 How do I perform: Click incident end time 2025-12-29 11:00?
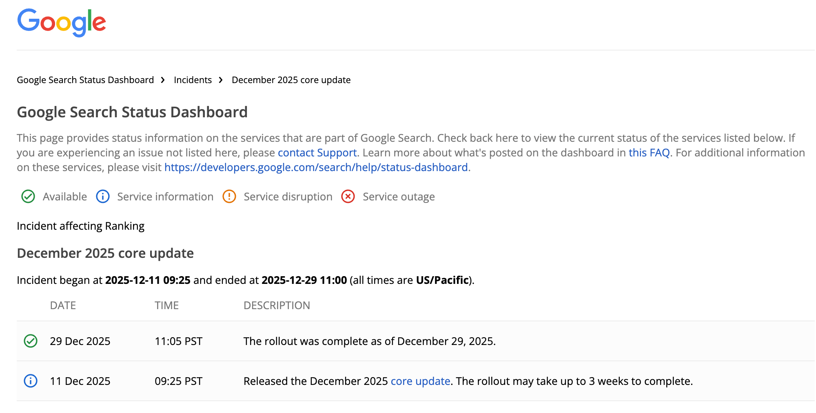tap(304, 280)
